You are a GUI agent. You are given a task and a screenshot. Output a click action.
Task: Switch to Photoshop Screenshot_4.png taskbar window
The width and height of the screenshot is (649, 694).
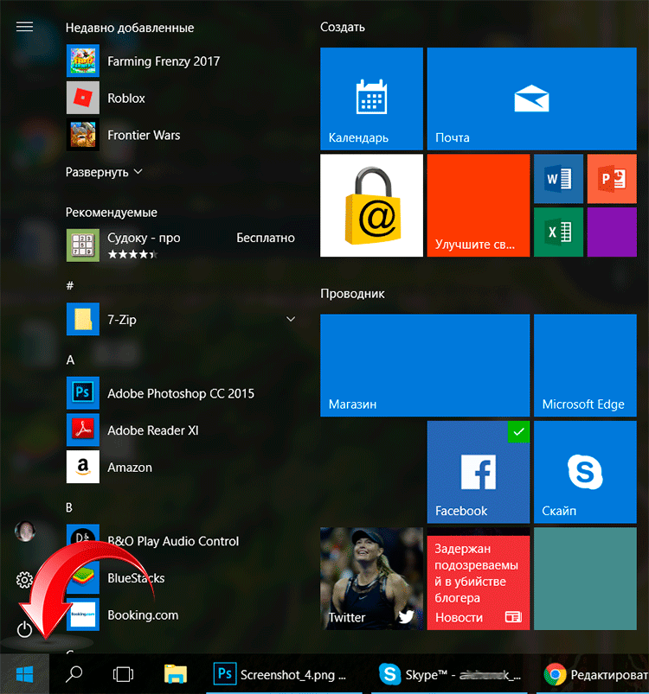[284, 674]
